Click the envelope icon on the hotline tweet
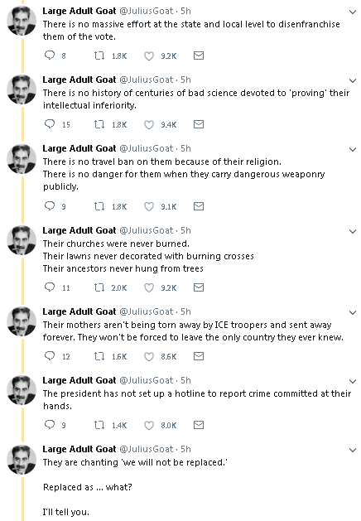361x521 pixels. pos(199,425)
